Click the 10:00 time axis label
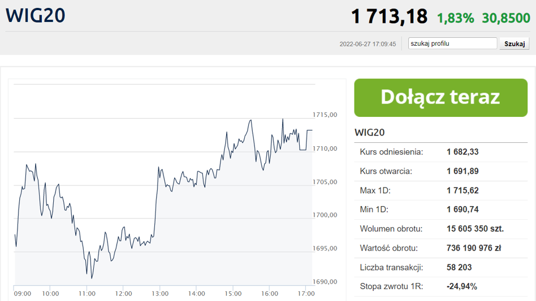The image size is (536, 301). point(50,294)
